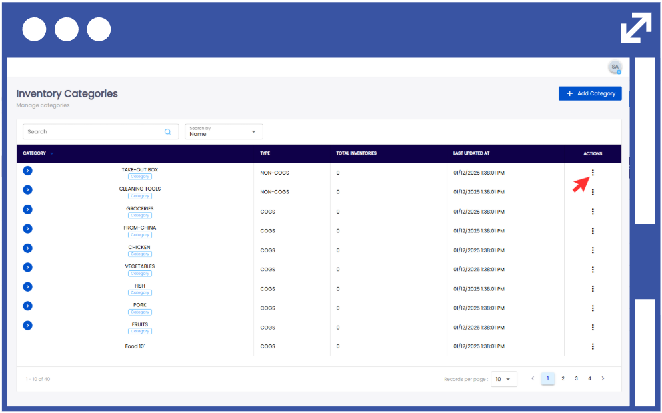The width and height of the screenshot is (662, 413).
Task: Open the SA user avatar
Action: click(x=615, y=67)
